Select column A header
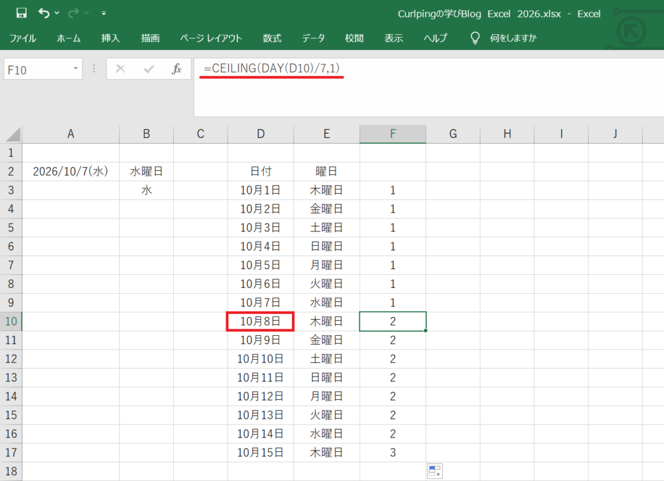The image size is (664, 481). coord(71,134)
